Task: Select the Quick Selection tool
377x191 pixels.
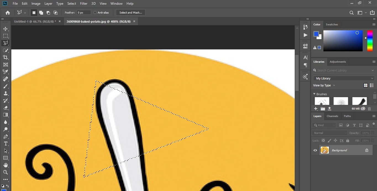Action: [x=6, y=50]
